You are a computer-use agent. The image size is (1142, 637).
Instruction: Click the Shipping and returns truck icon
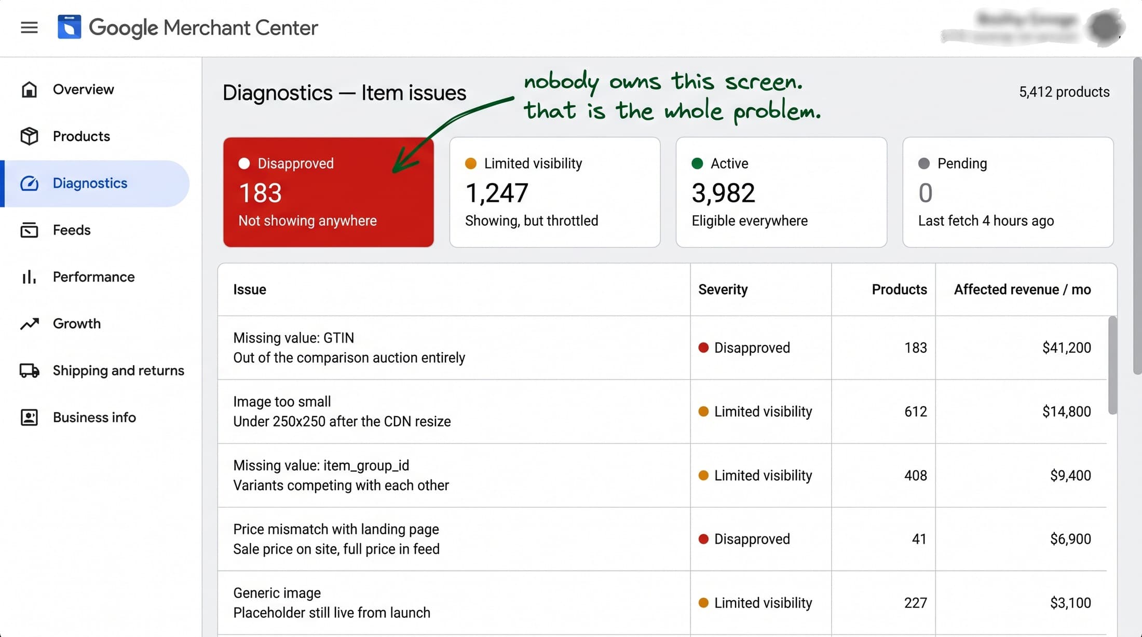(29, 370)
